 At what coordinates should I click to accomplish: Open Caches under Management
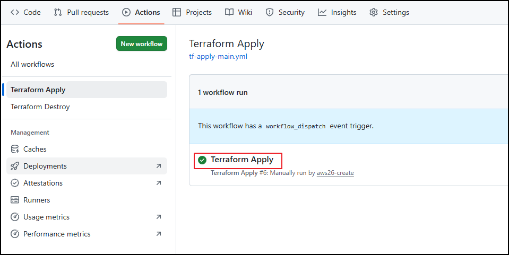pos(87,149)
